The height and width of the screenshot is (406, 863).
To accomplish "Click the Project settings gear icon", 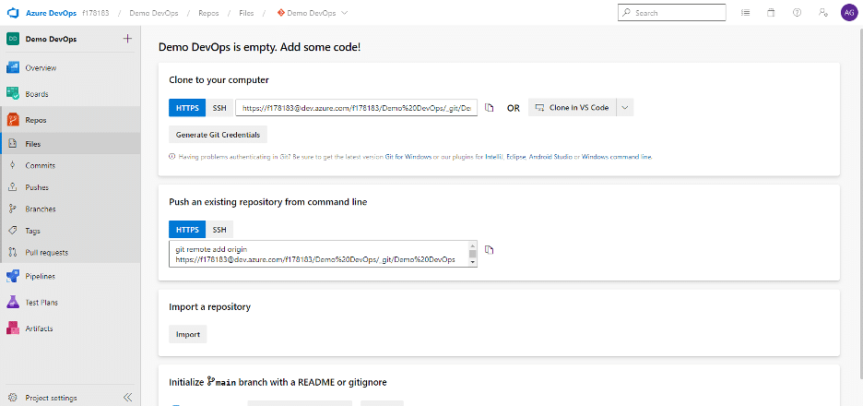I will 13,398.
